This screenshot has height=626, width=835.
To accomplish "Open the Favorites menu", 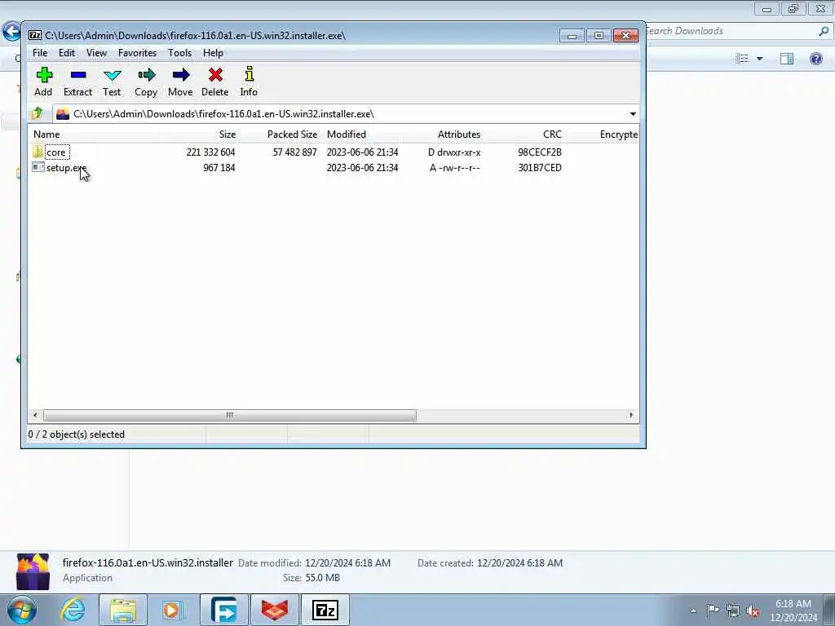I will [x=137, y=53].
